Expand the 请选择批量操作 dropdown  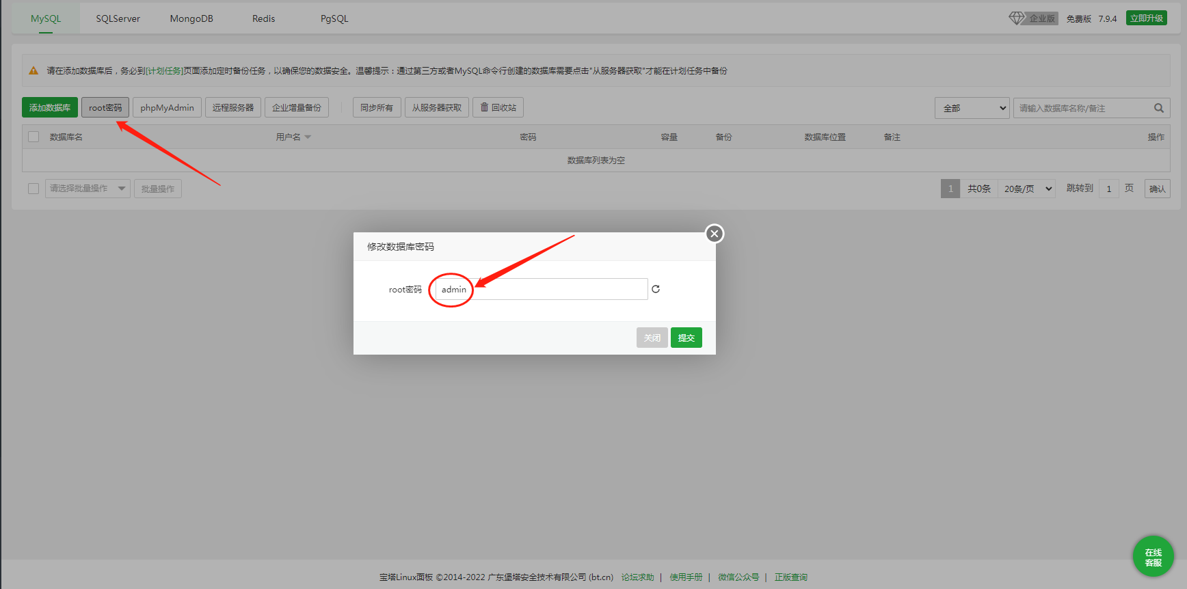tap(88, 189)
